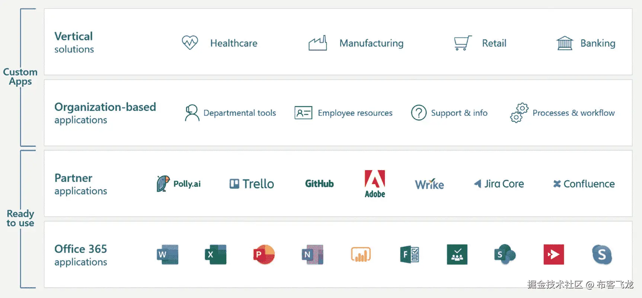Select the Adobe logo
The image size is (642, 298).
coord(375,184)
